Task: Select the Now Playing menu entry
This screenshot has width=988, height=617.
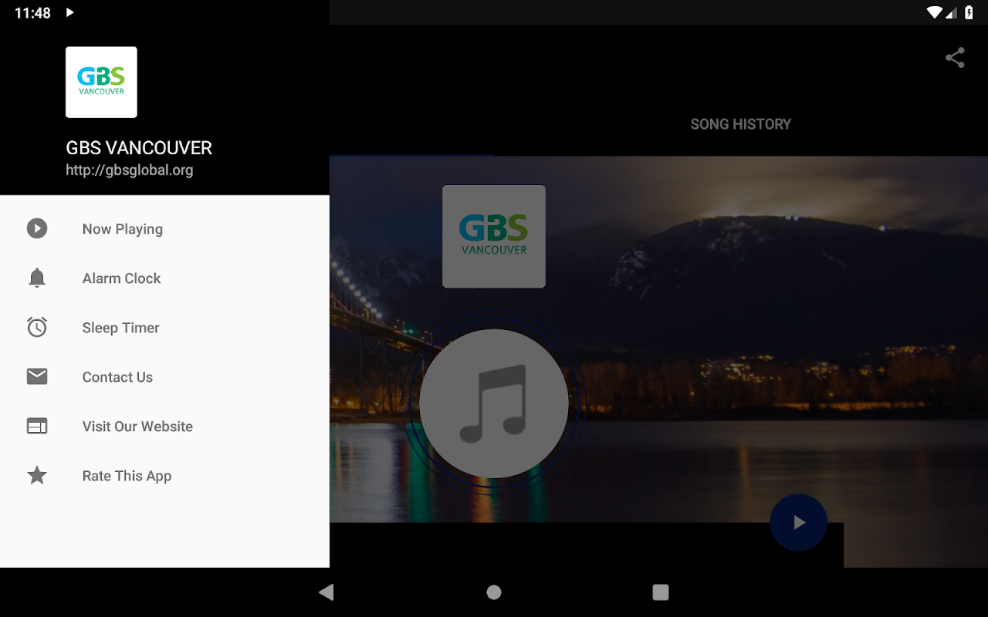Action: coord(164,229)
